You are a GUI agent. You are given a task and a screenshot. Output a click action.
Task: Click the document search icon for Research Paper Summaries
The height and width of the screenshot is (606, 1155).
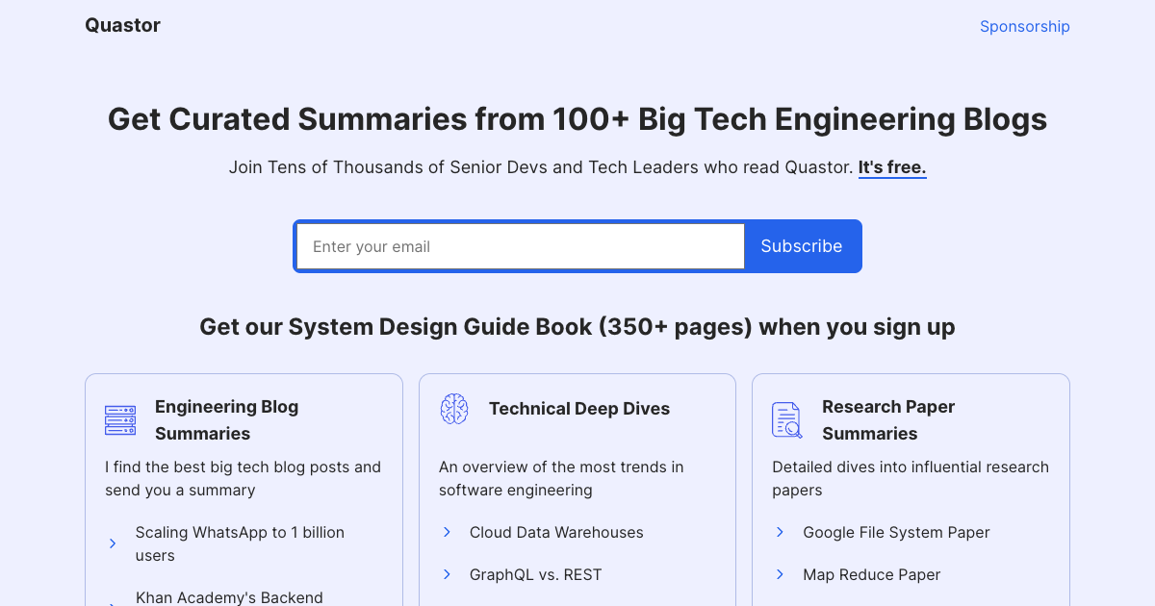point(787,420)
